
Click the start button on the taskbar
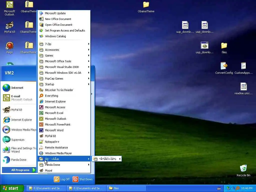click(x=12, y=188)
